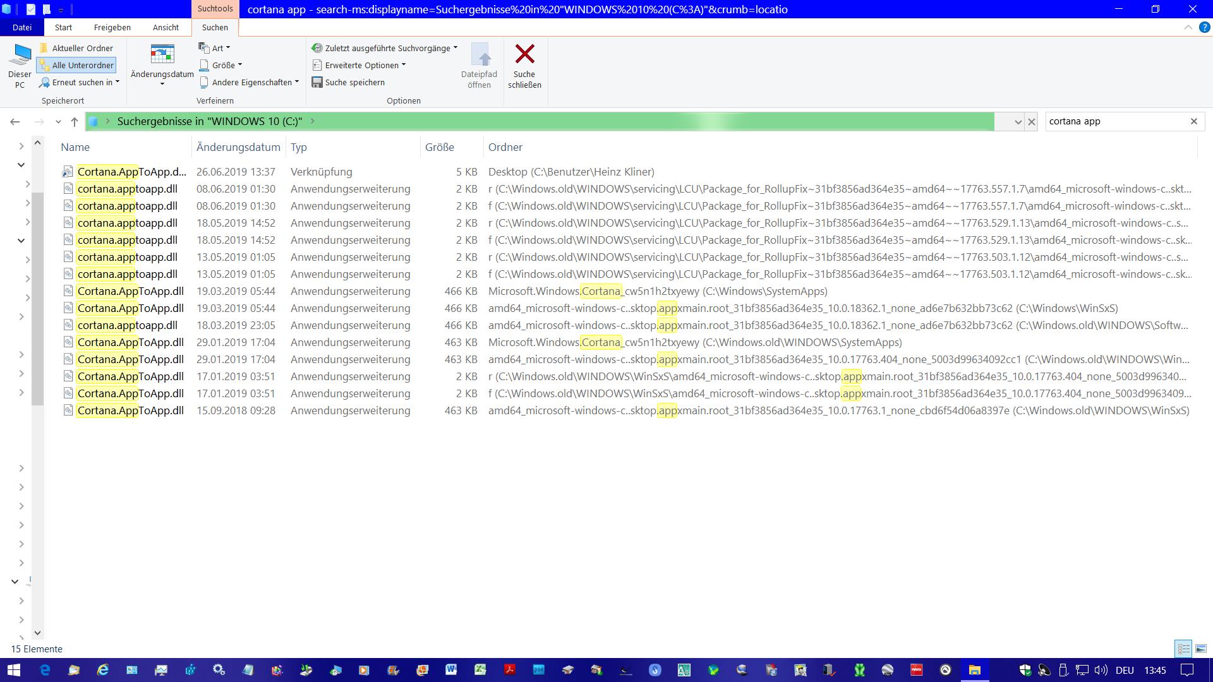Clear the cortana app search text
The width and height of the screenshot is (1213, 682).
click(1193, 121)
